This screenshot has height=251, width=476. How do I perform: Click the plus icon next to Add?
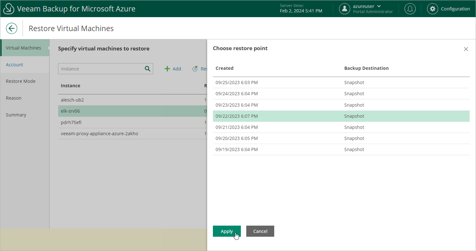click(167, 69)
